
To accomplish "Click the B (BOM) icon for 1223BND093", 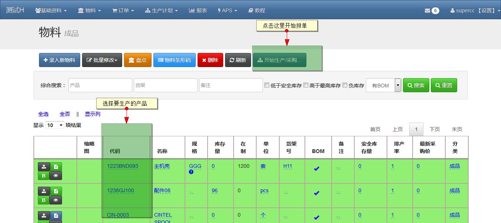I will (x=43, y=176).
